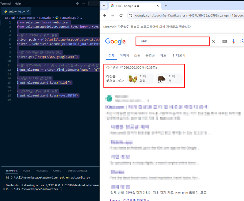
Task: Select the vsworkspace breadcrumb folder
Action: coord(27,18)
